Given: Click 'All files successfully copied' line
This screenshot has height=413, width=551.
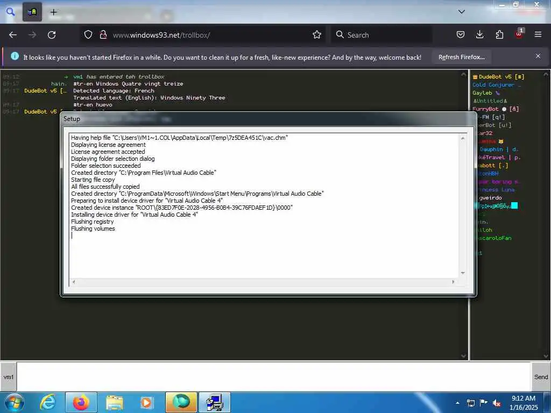Looking at the screenshot, I should 105,187.
